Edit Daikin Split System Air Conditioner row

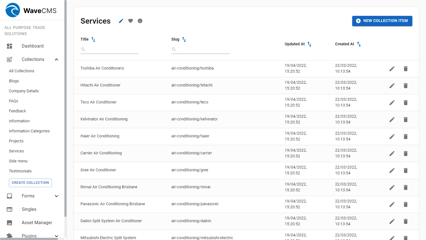(x=392, y=221)
